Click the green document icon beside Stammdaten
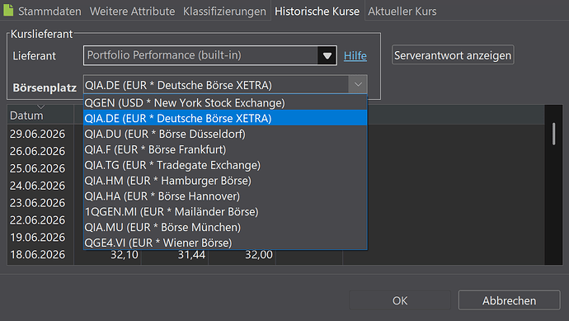 tap(8, 10)
